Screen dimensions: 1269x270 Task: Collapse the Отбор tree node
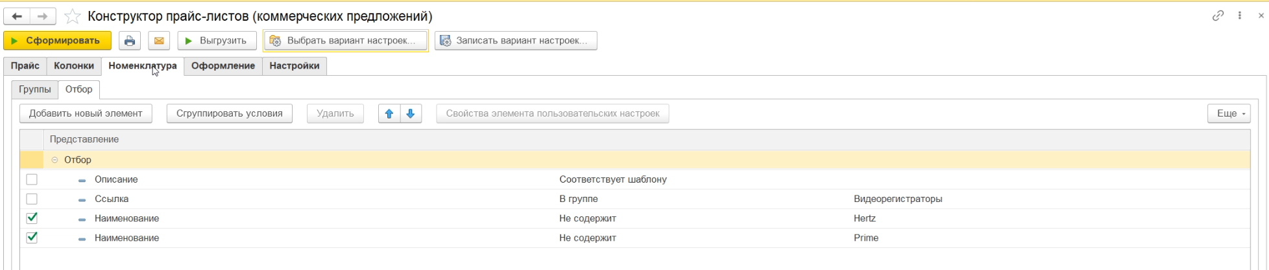pyautogui.click(x=54, y=160)
